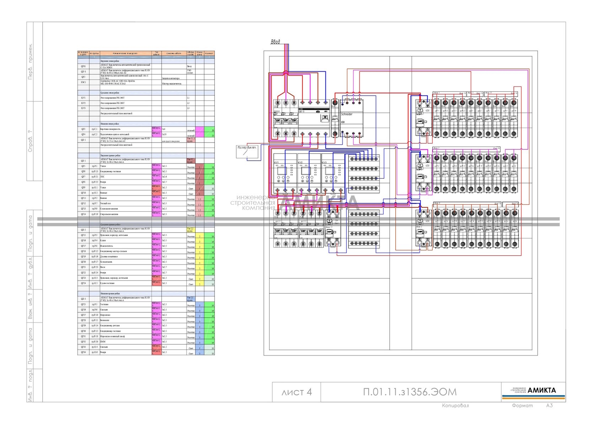Screen dimensions: 597x422
Task: Select the green nominal cell of QF5
Action: point(209,166)
